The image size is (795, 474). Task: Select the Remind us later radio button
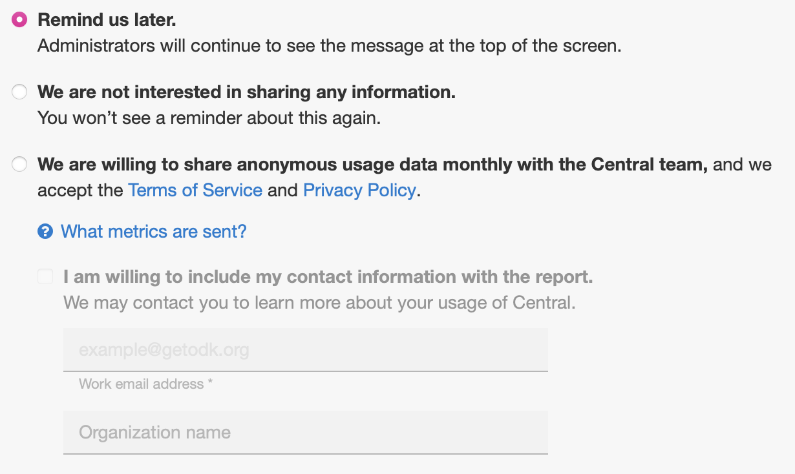point(19,20)
